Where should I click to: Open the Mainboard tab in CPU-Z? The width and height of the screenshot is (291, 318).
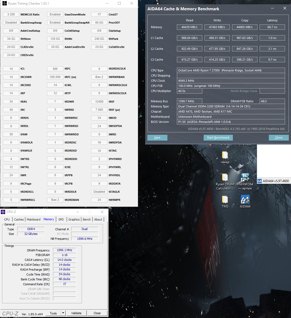pos(34,219)
